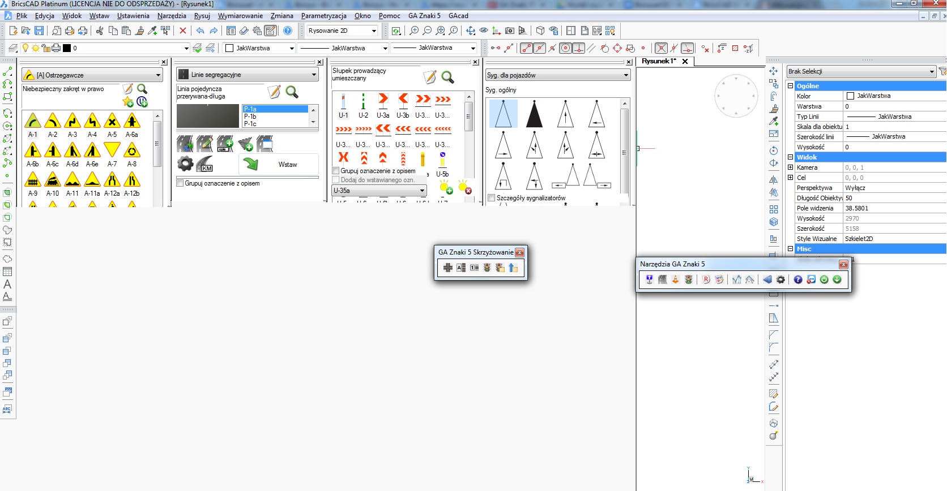Click the Save drawing icon
This screenshot has height=491, width=947.
39,31
